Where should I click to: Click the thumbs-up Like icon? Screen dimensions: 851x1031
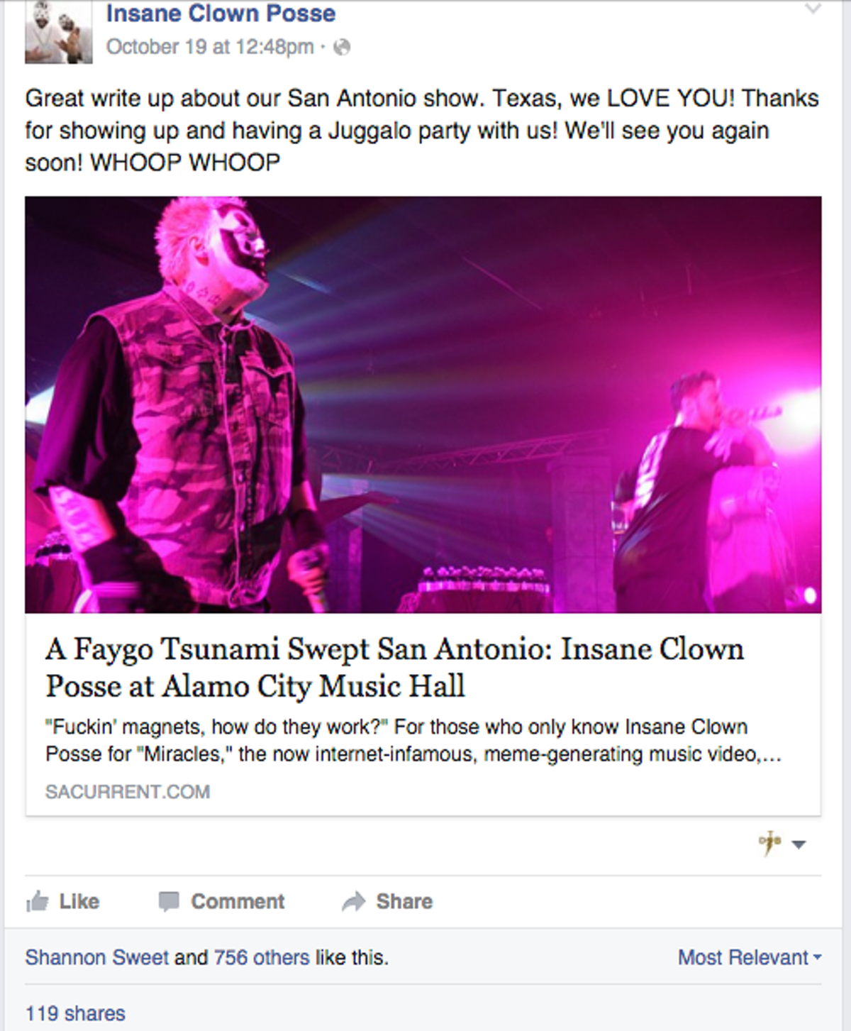tap(37, 901)
